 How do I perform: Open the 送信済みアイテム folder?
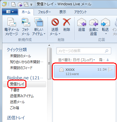(x=22, y=96)
